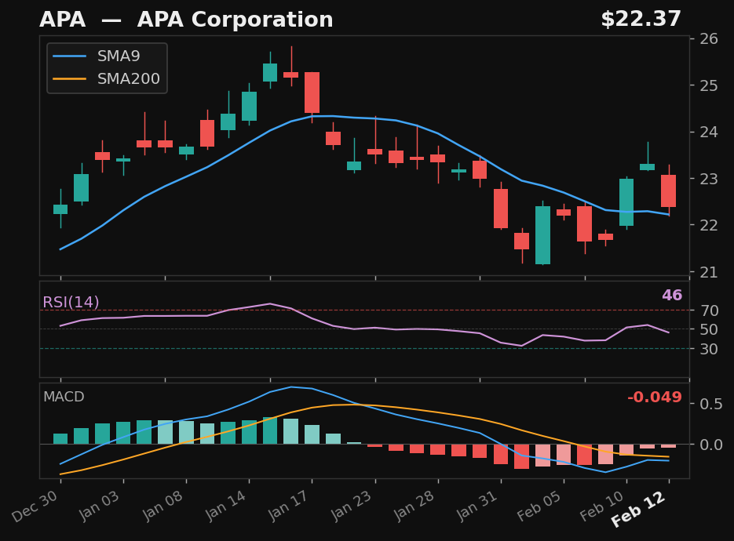The width and height of the screenshot is (734, 541).
Task: Click the APA — APA Corporation title
Action: point(186,20)
